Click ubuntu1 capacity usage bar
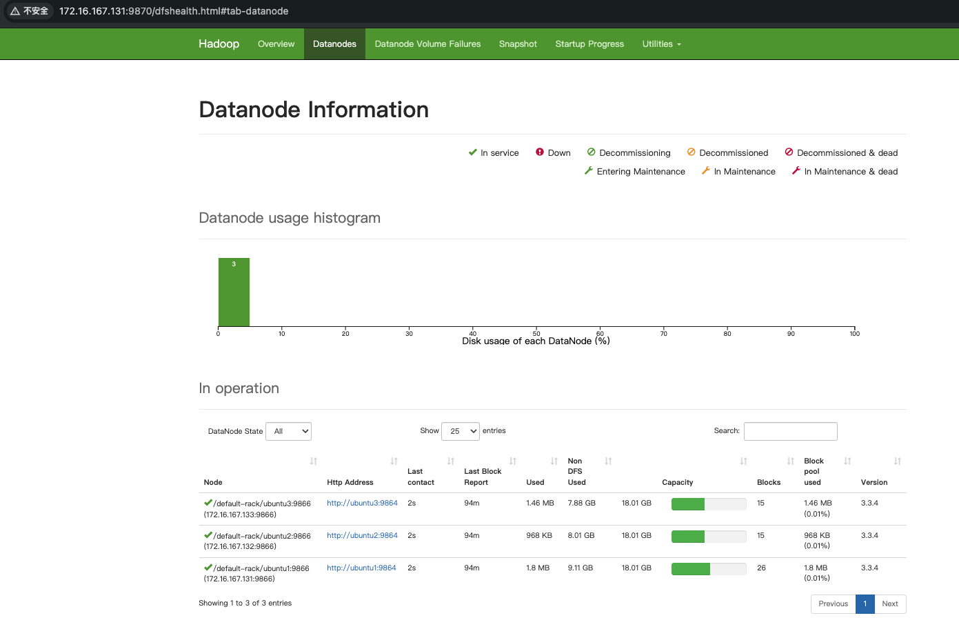This screenshot has width=959, height=629. pyautogui.click(x=709, y=569)
